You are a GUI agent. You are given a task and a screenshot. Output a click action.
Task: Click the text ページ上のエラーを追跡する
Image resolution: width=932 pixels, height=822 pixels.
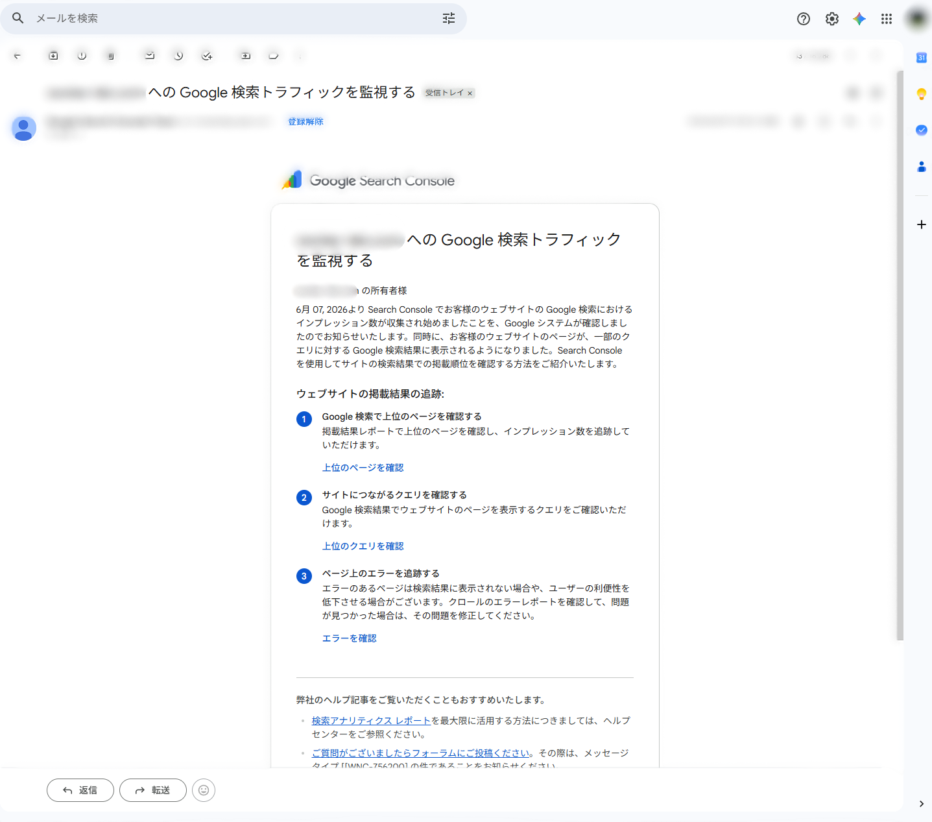pyautogui.click(x=381, y=574)
